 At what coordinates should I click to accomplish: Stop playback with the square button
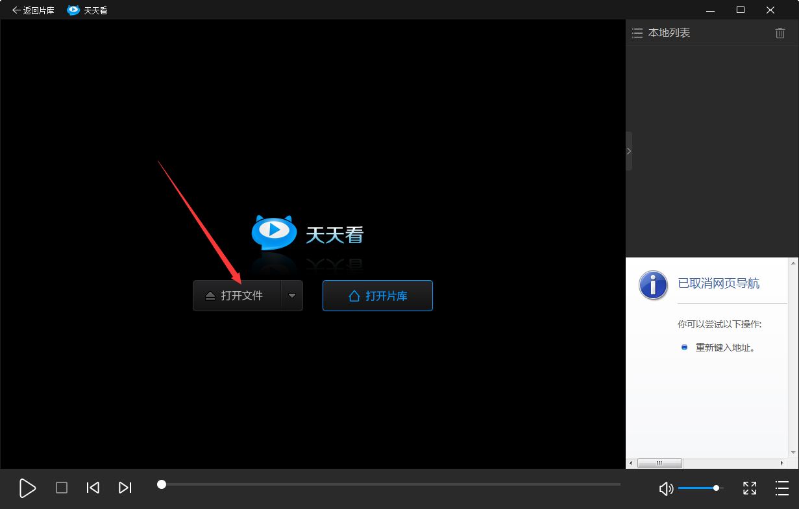click(62, 488)
